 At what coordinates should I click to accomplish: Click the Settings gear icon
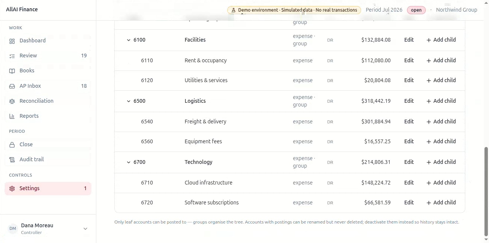click(12, 189)
